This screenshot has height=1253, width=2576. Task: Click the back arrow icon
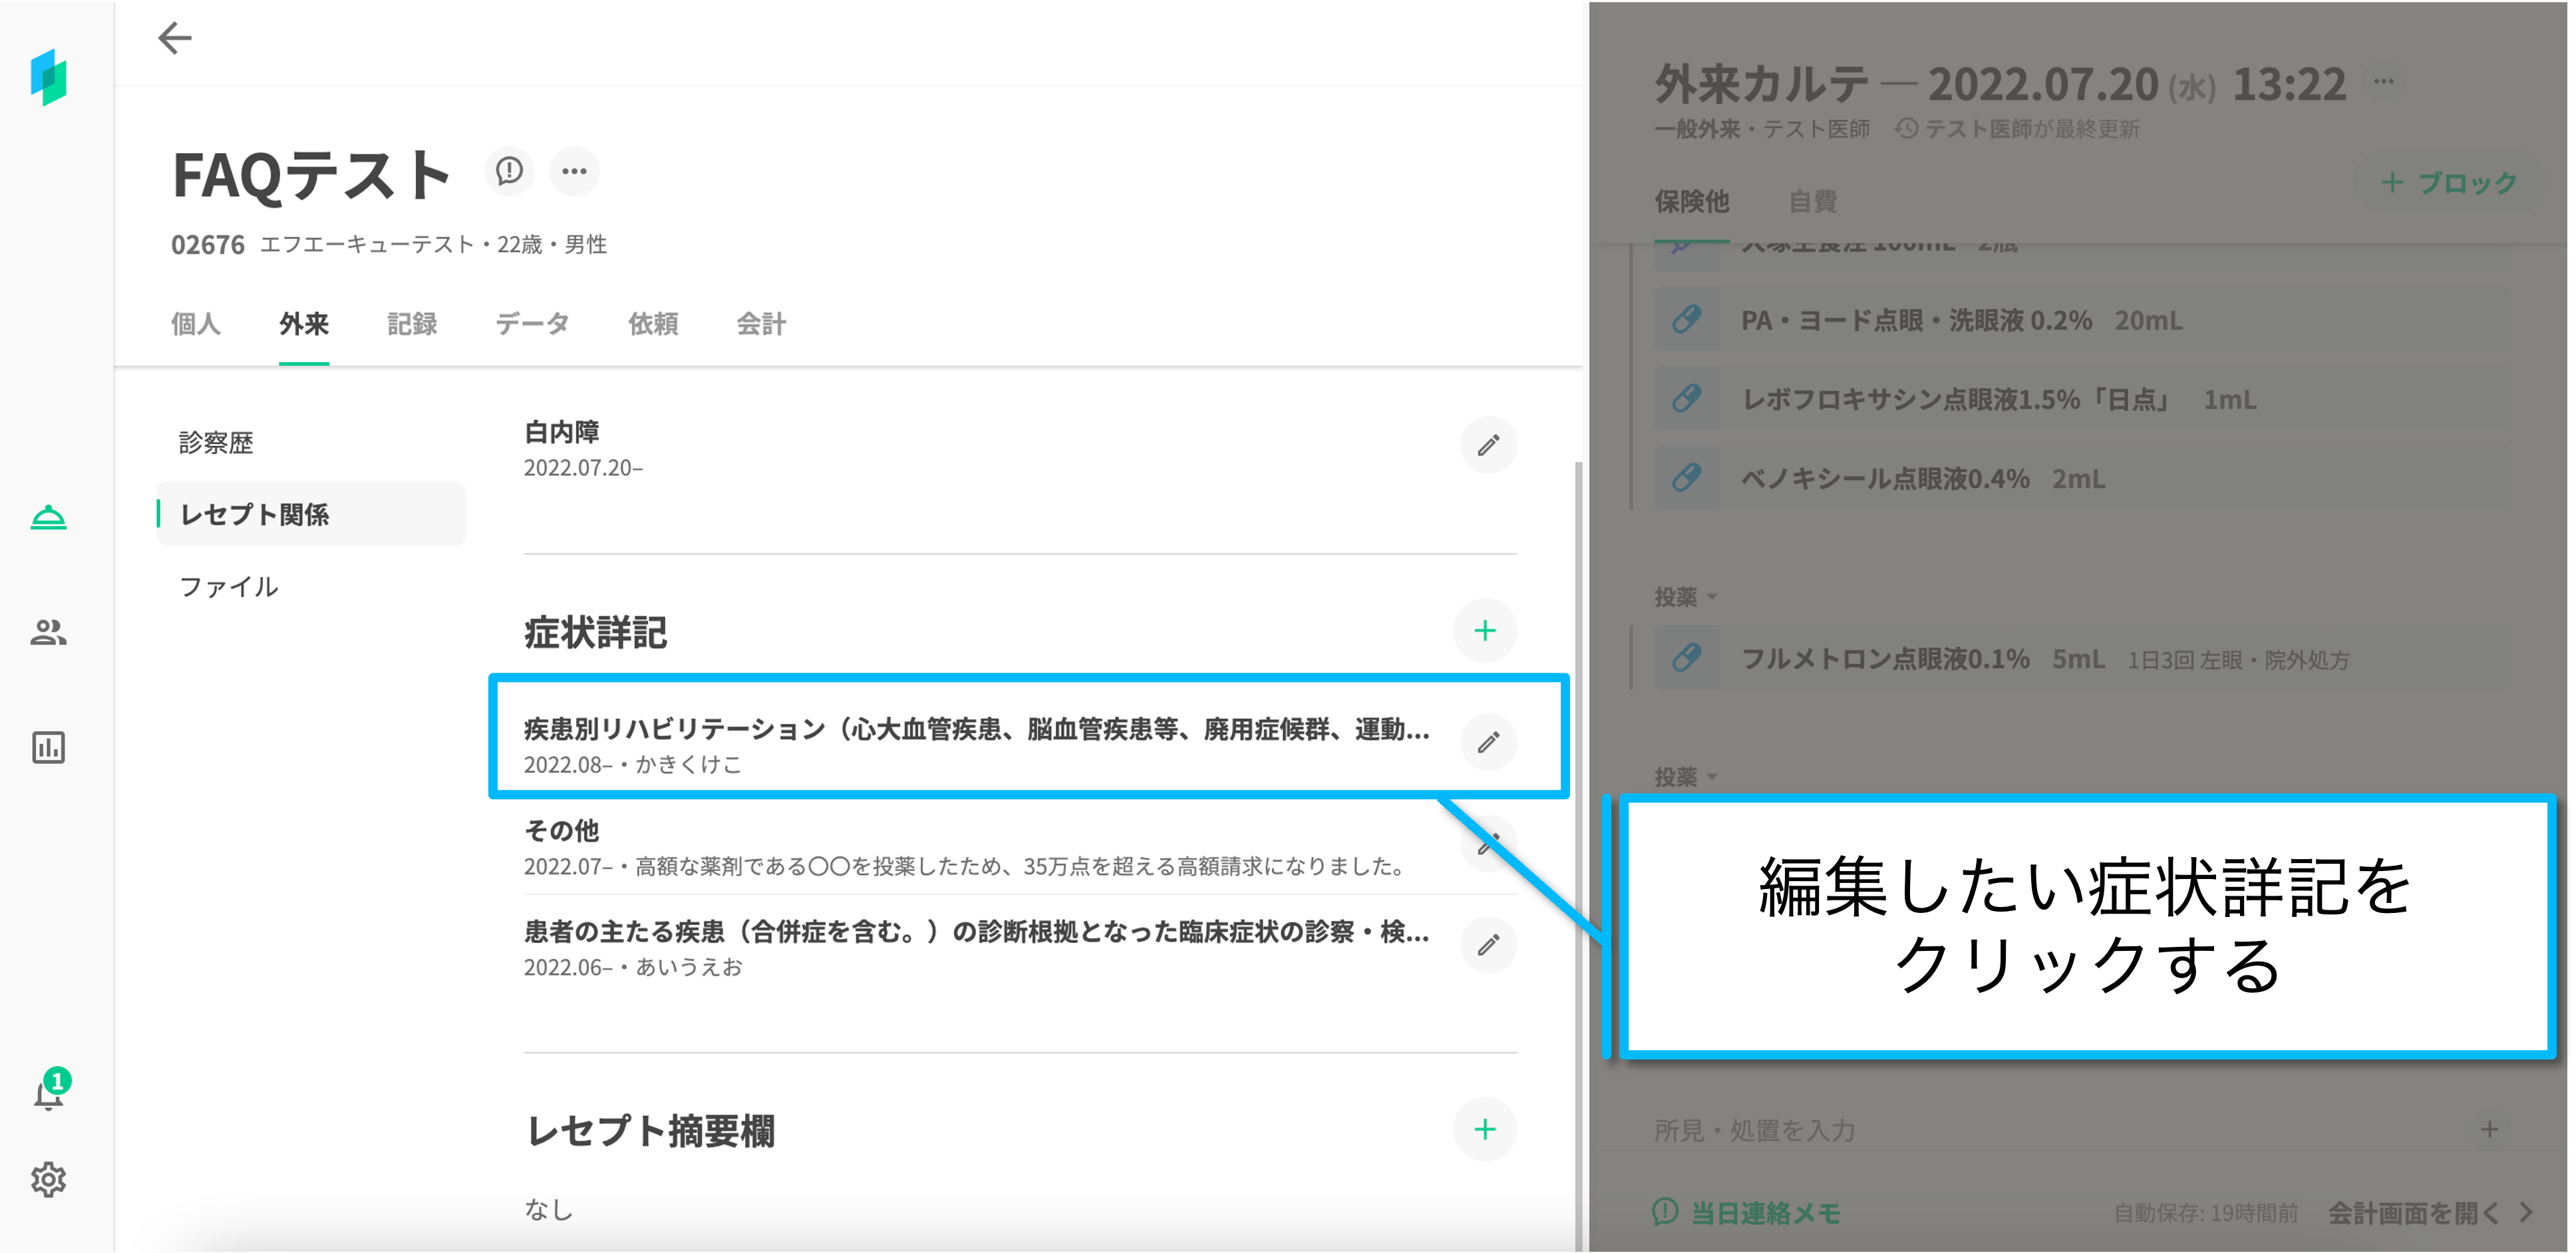click(175, 38)
